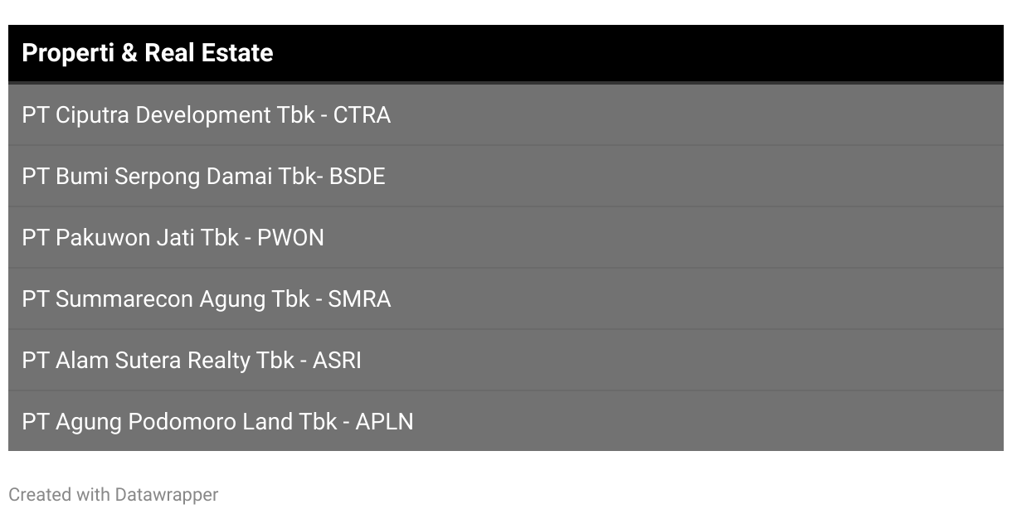Select the PT Ciputra Development Tbk row
Image resolution: width=1012 pixels, height=514 pixels.
[506, 114]
